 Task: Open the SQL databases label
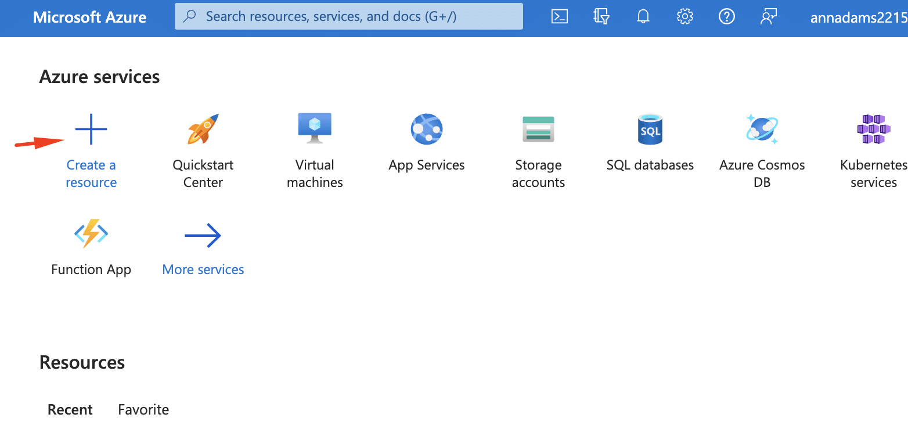[x=650, y=165]
